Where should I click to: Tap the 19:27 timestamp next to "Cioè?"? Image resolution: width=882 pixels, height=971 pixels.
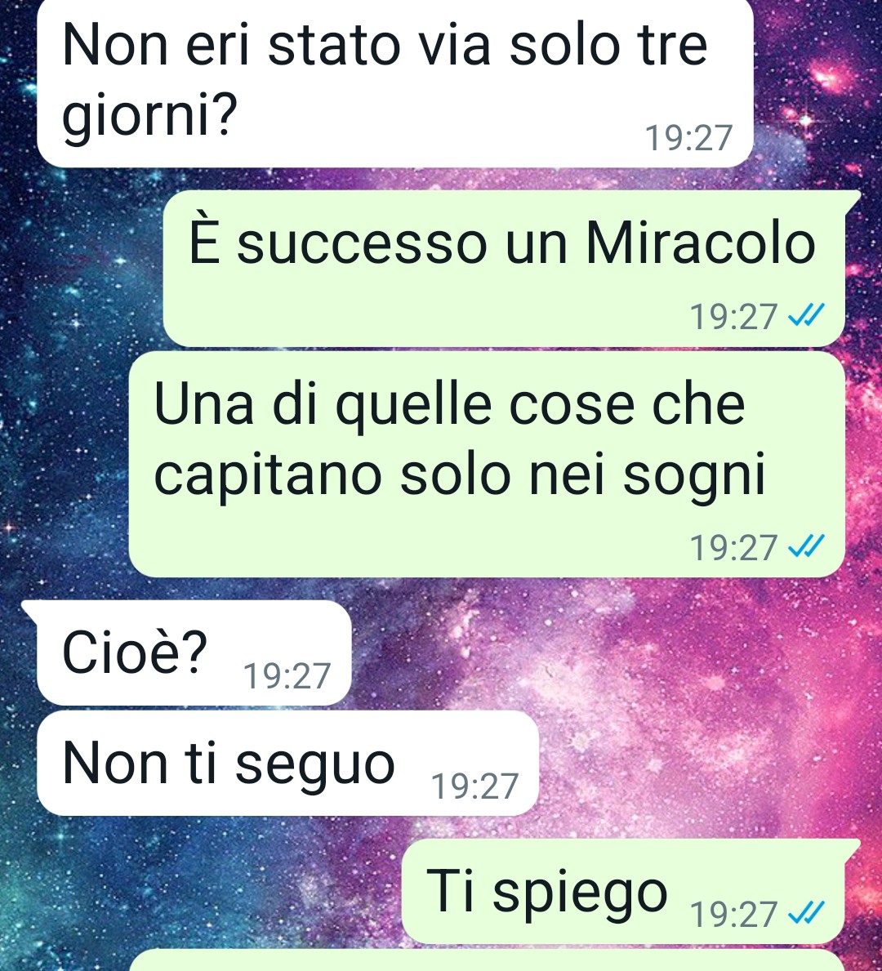tap(287, 675)
